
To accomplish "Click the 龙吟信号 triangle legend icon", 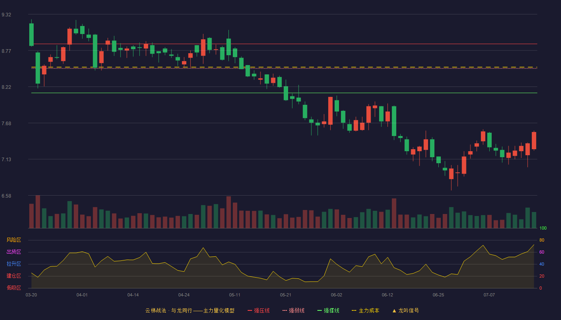I will pos(394,310).
